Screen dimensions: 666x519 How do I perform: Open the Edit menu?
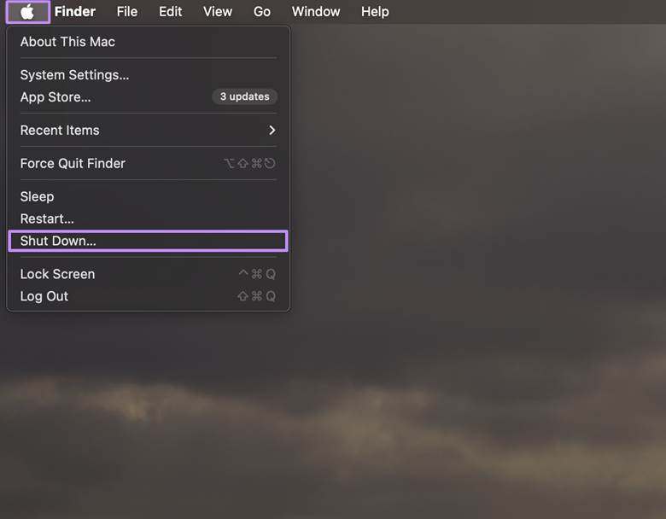(x=170, y=12)
